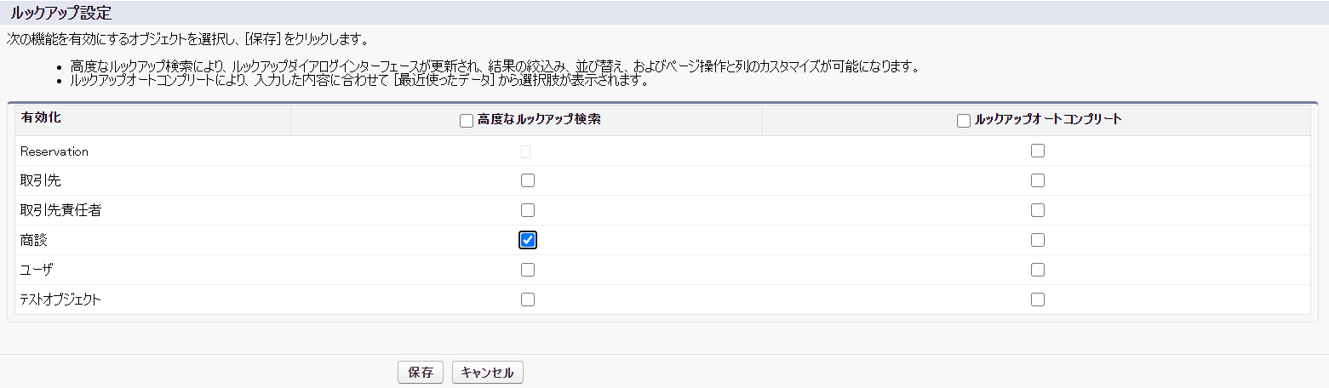Enable lookup autocomplete for テストオブジェクト
1329x388 pixels.
1037,300
